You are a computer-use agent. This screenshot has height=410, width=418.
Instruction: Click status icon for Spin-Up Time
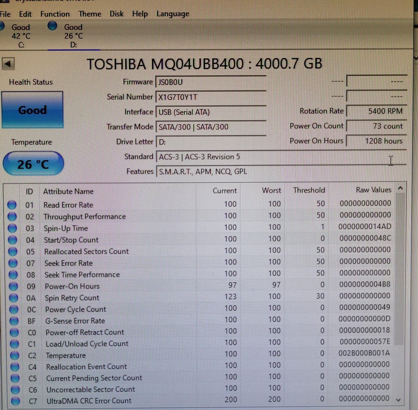[x=12, y=228]
